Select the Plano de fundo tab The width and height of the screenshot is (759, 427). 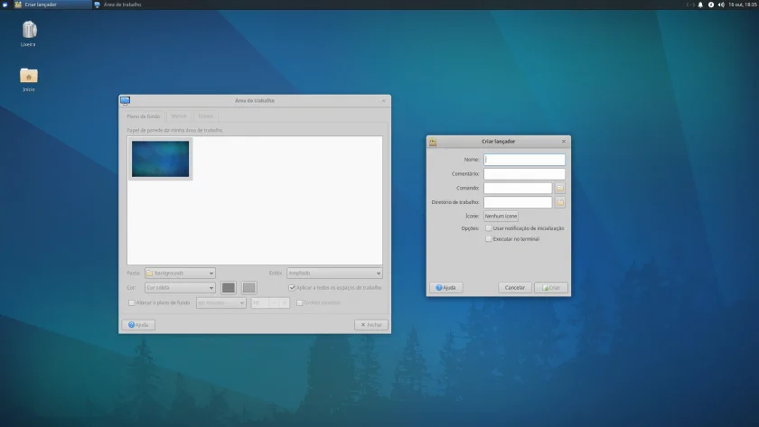click(x=144, y=116)
